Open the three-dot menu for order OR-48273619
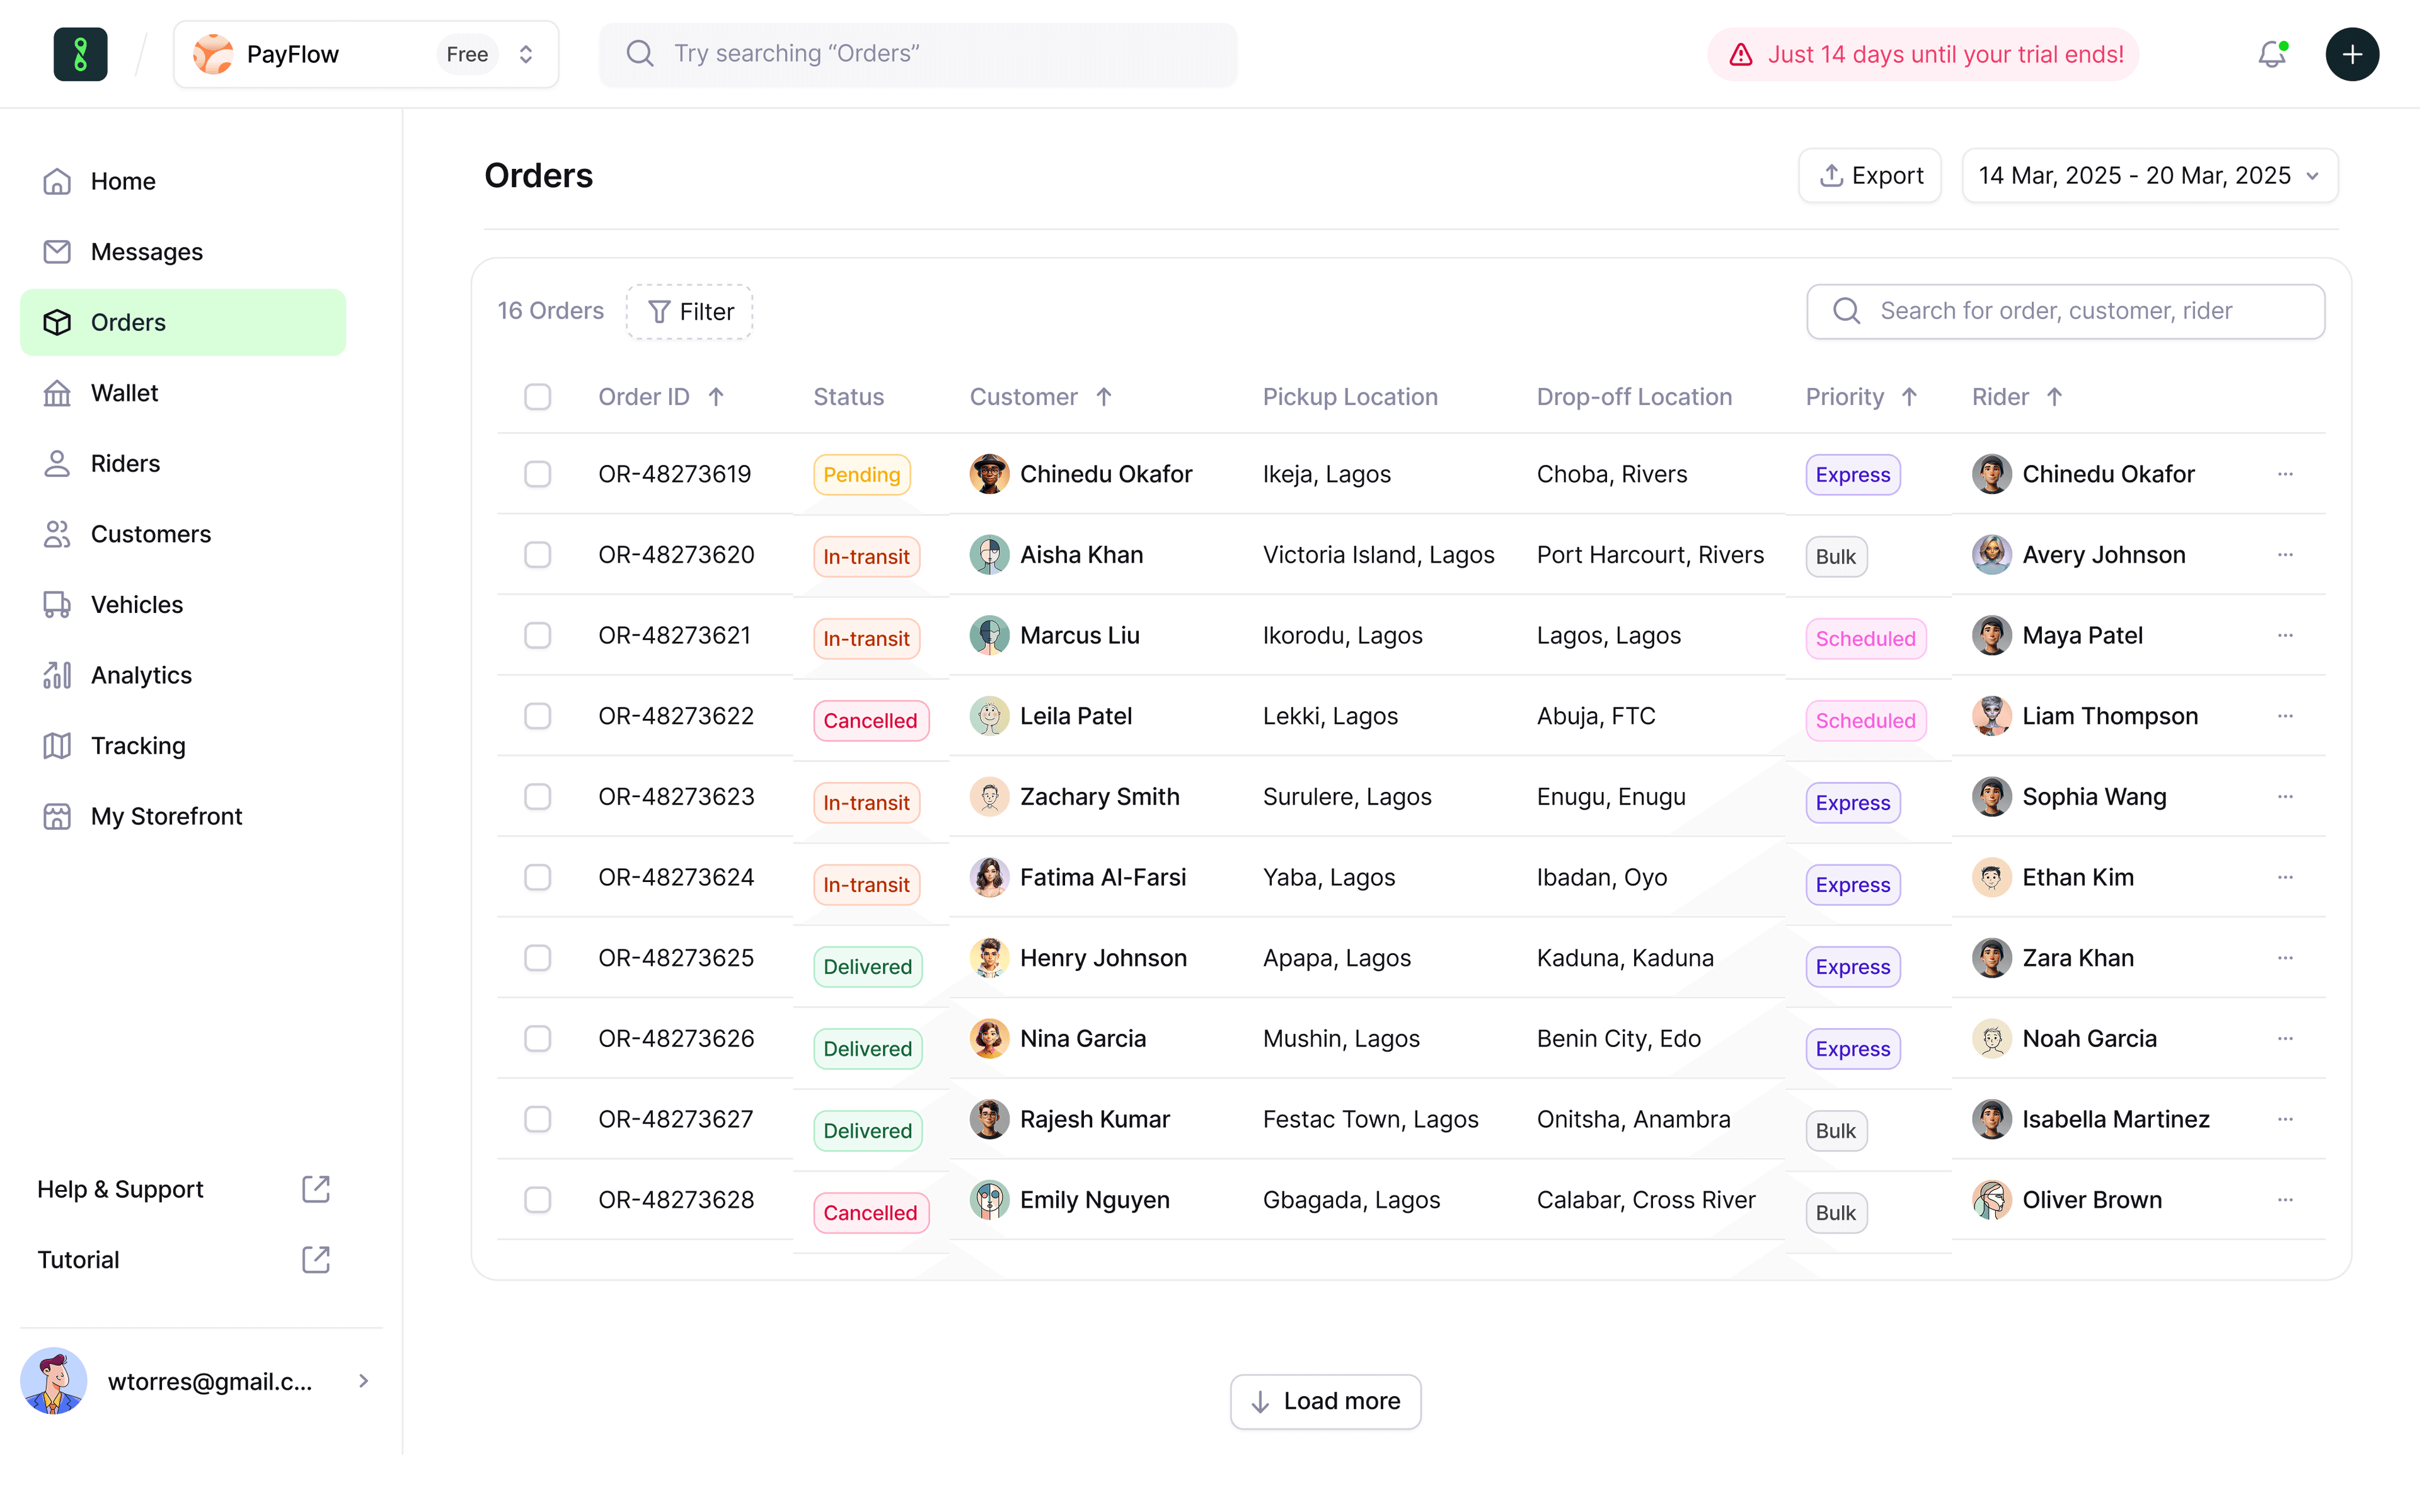This screenshot has height=1512, width=2420. coord(2285,474)
